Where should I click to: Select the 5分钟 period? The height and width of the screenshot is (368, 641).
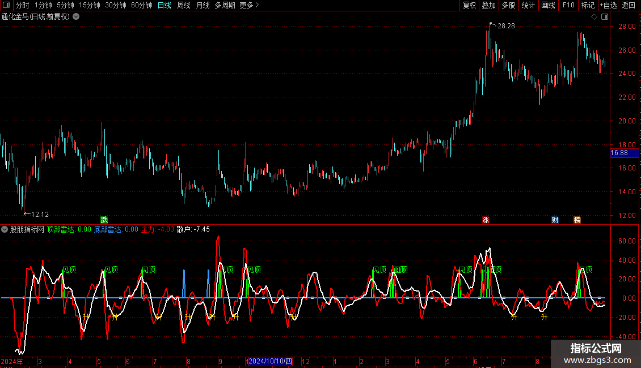click(65, 5)
